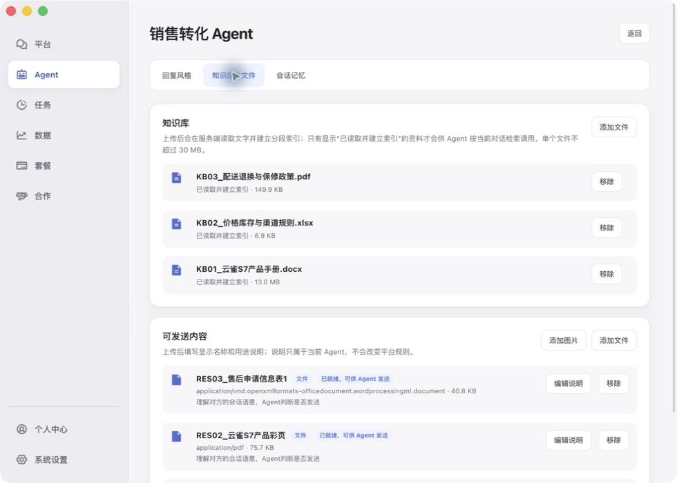Go to 平台 in the sidebar
Screen dimensions: 677x483
[x=64, y=44]
